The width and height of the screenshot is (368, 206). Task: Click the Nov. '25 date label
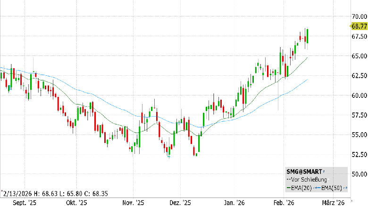tap(134, 203)
